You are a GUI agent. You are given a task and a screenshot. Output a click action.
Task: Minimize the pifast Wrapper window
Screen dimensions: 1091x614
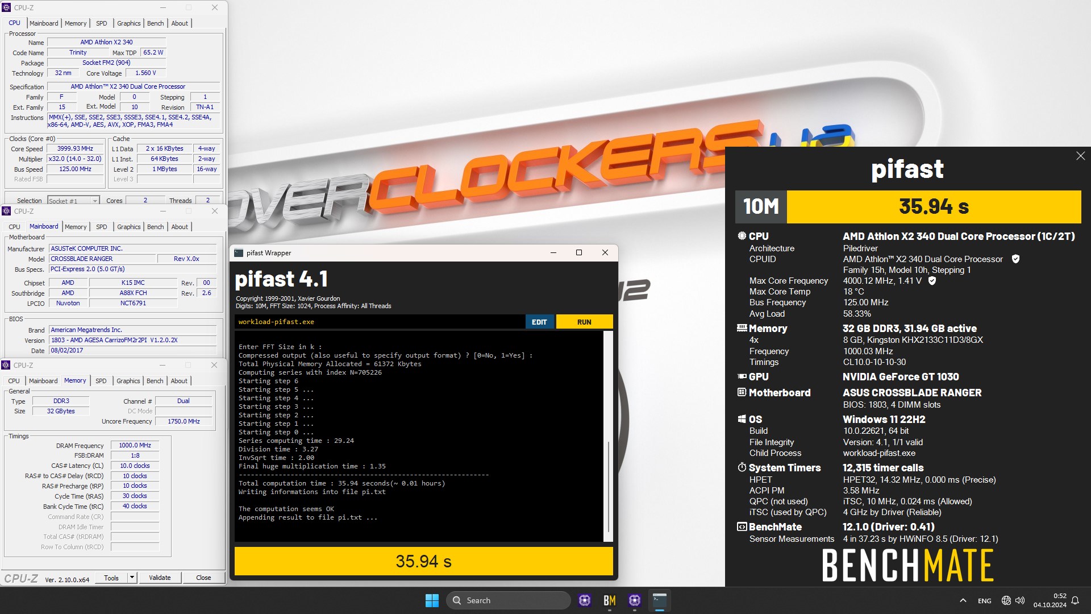(553, 253)
